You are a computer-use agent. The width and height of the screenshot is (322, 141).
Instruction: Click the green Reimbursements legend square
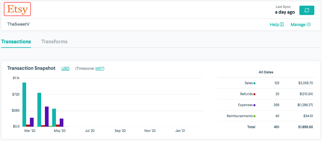(254, 116)
